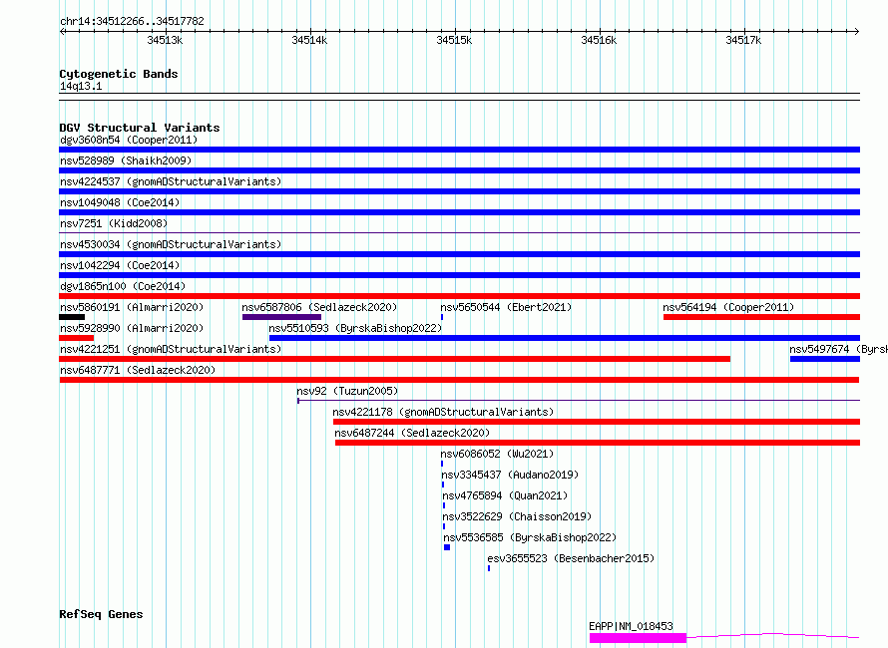The height and width of the screenshot is (648, 888).
Task: Click the DGV Structural Variants track title
Action: (x=140, y=128)
